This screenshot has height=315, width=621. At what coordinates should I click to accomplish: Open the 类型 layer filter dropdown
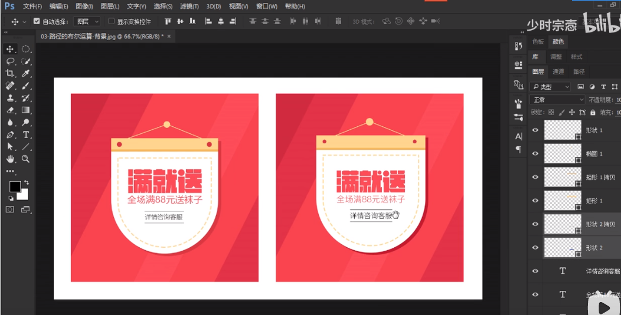coord(550,87)
